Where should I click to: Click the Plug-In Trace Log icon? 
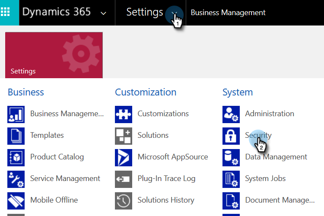[x=124, y=179]
